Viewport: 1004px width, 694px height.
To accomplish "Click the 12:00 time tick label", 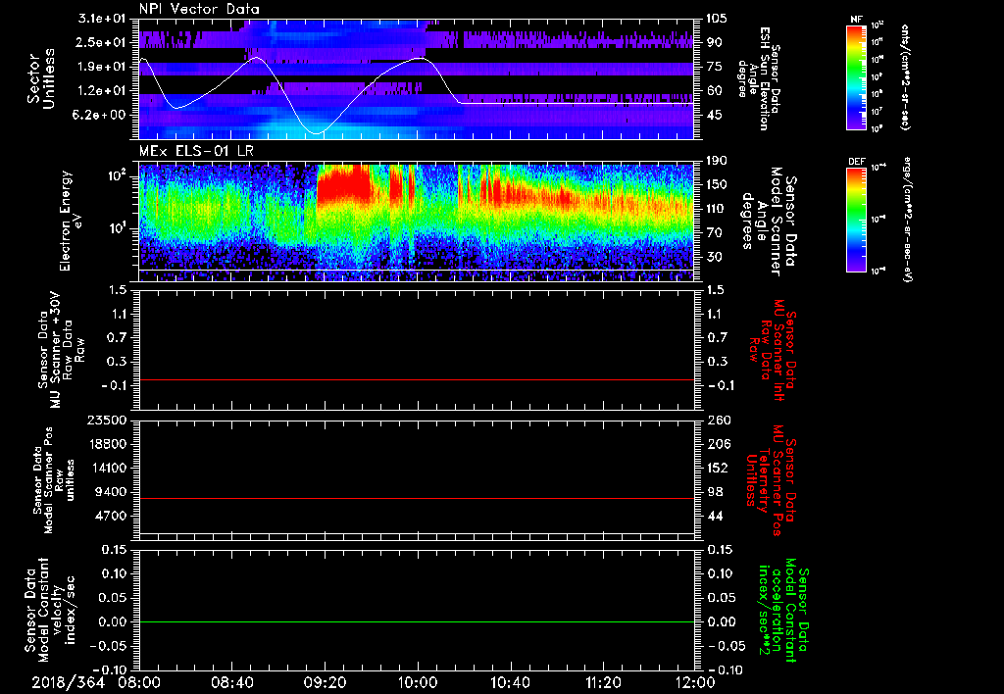I will tap(696, 682).
